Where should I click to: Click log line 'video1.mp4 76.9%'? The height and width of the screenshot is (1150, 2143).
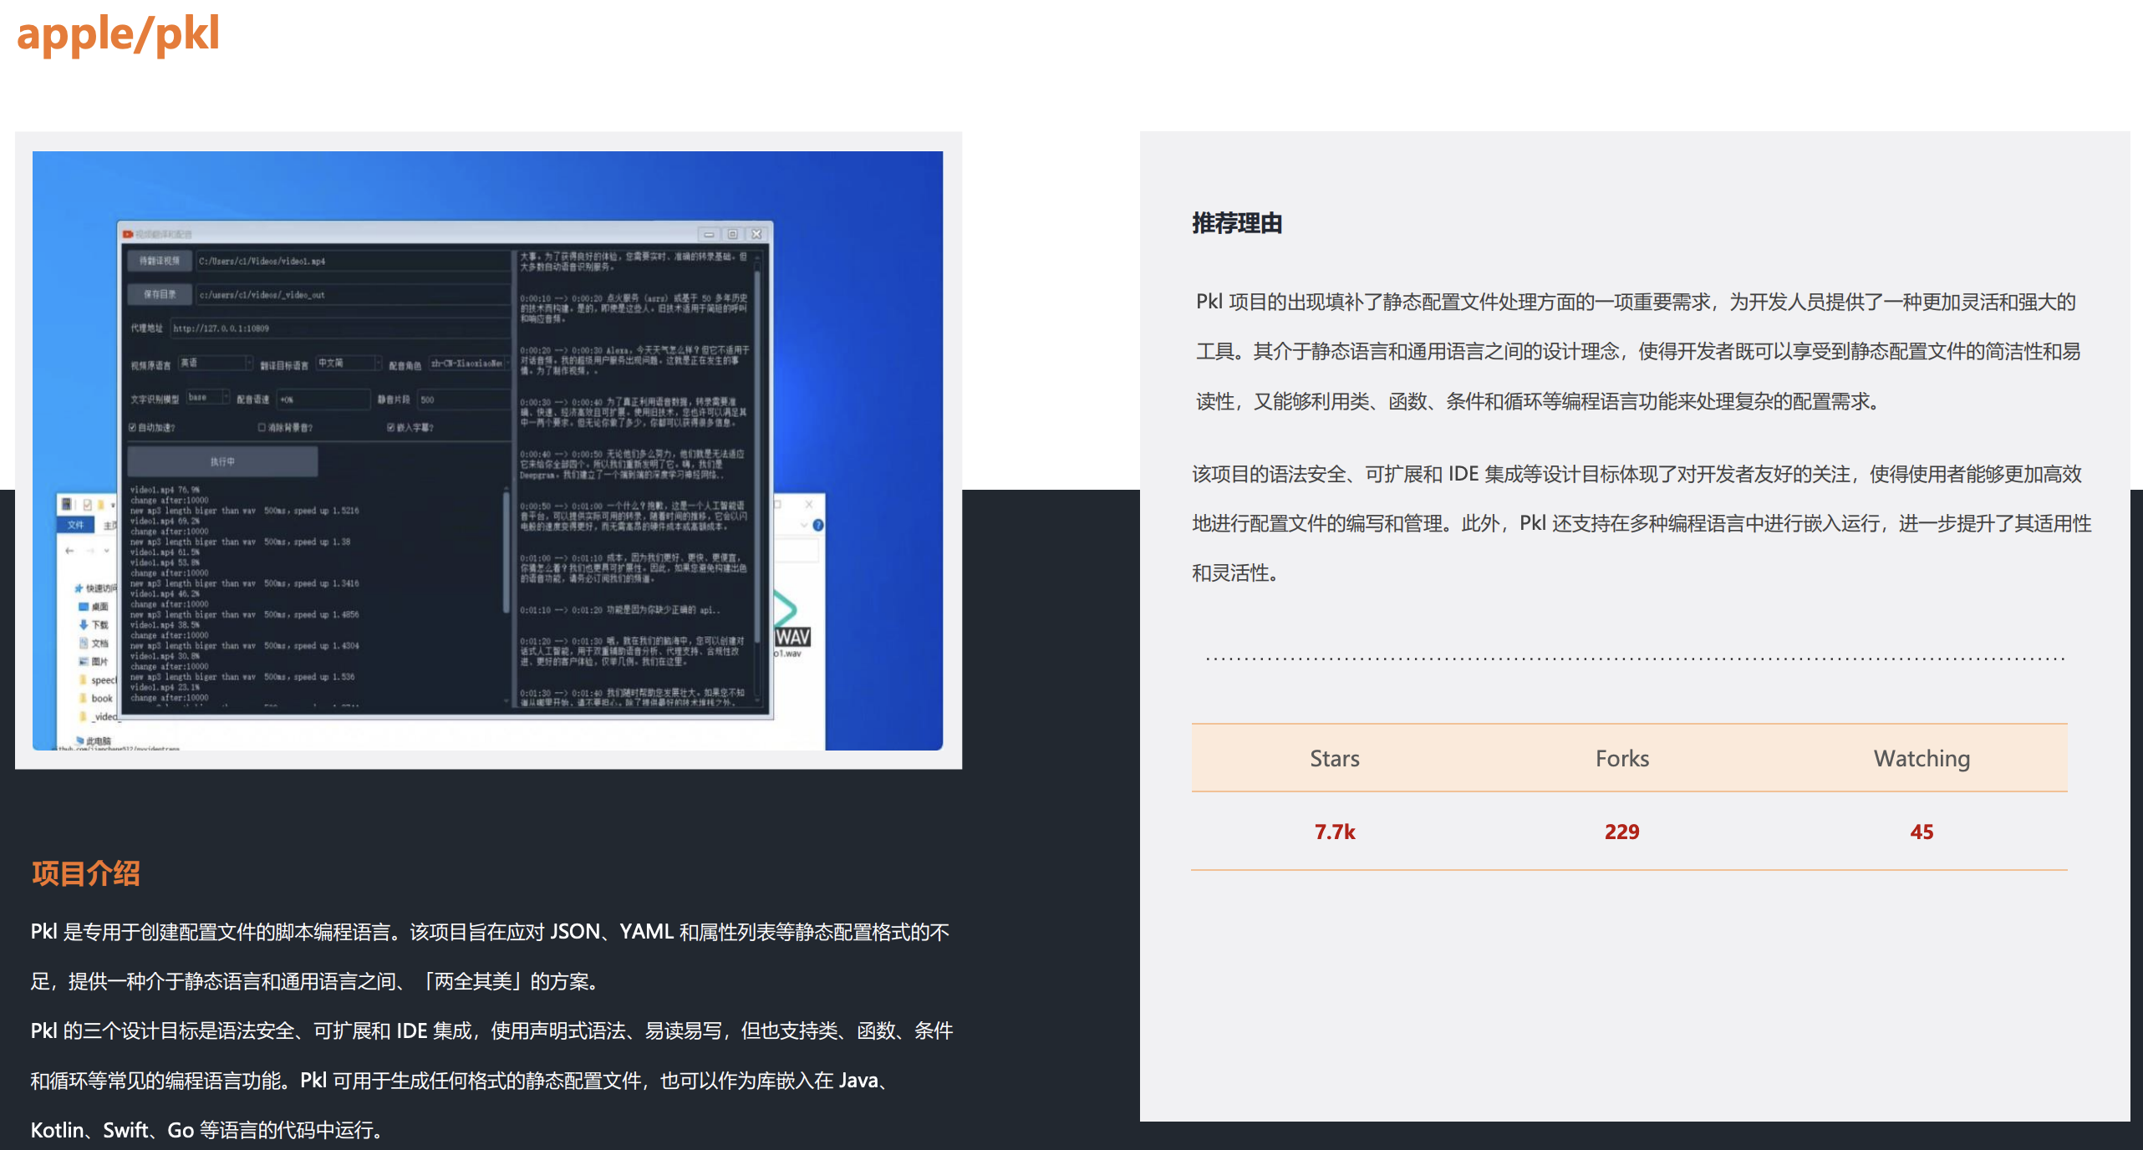[x=165, y=490]
